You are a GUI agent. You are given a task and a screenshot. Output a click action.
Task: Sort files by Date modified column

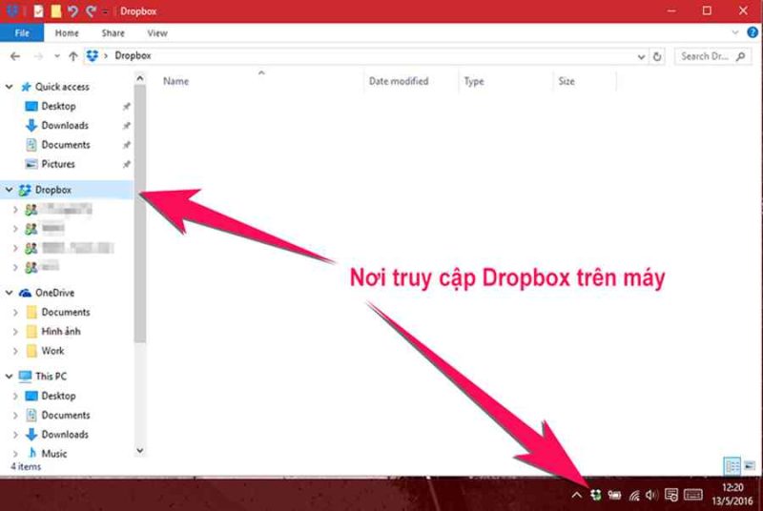(399, 81)
